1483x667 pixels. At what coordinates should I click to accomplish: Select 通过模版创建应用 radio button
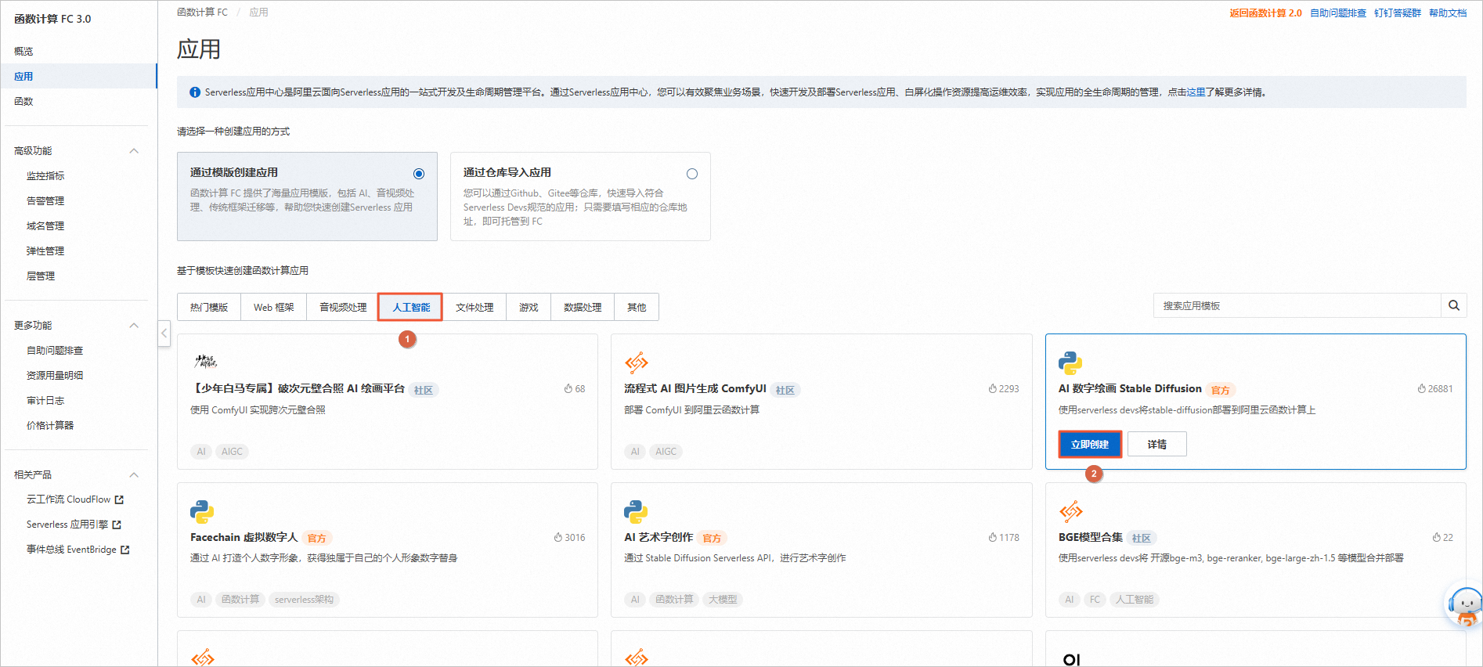coord(419,174)
